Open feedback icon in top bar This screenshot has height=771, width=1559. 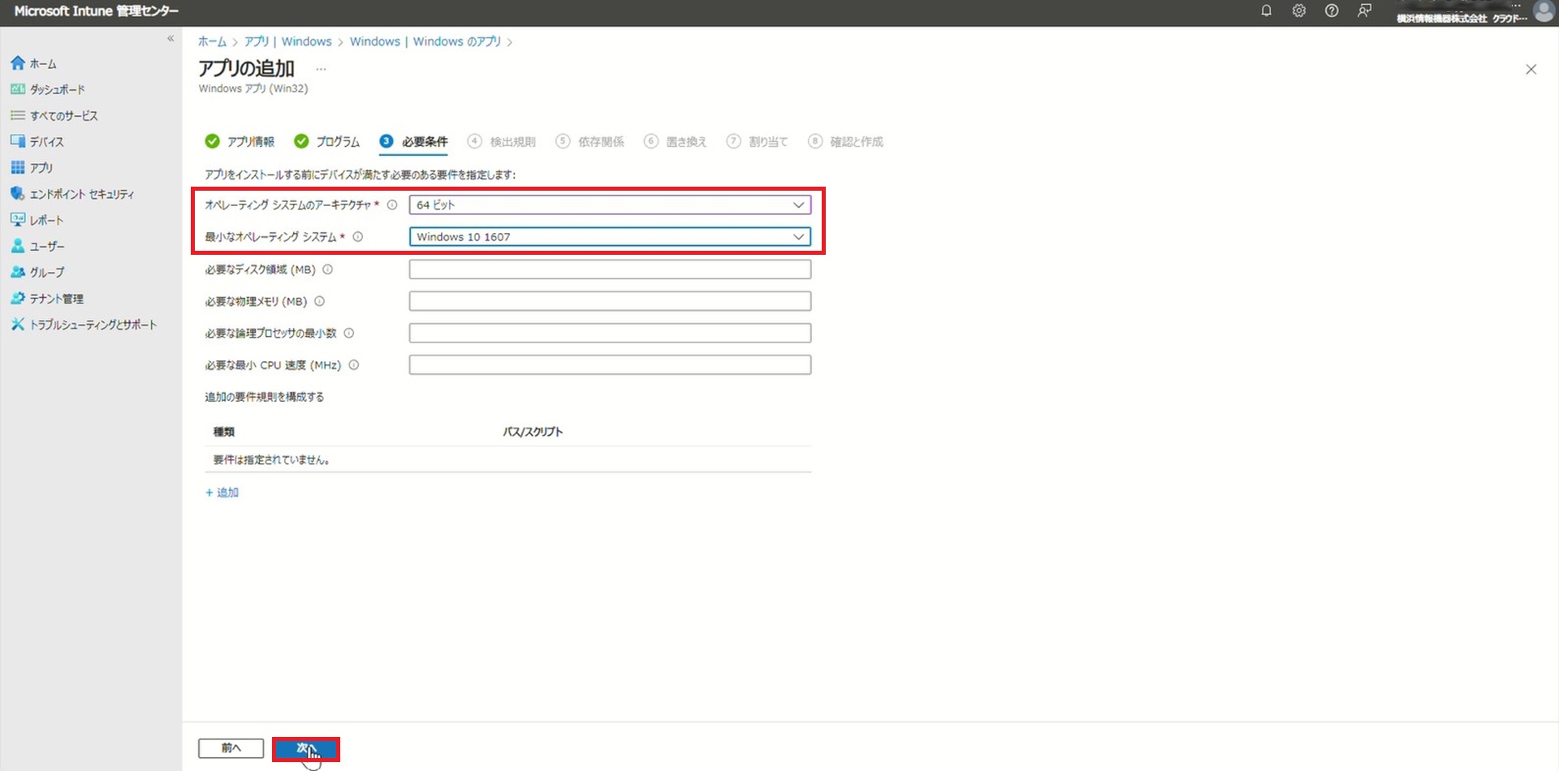click(x=1364, y=11)
